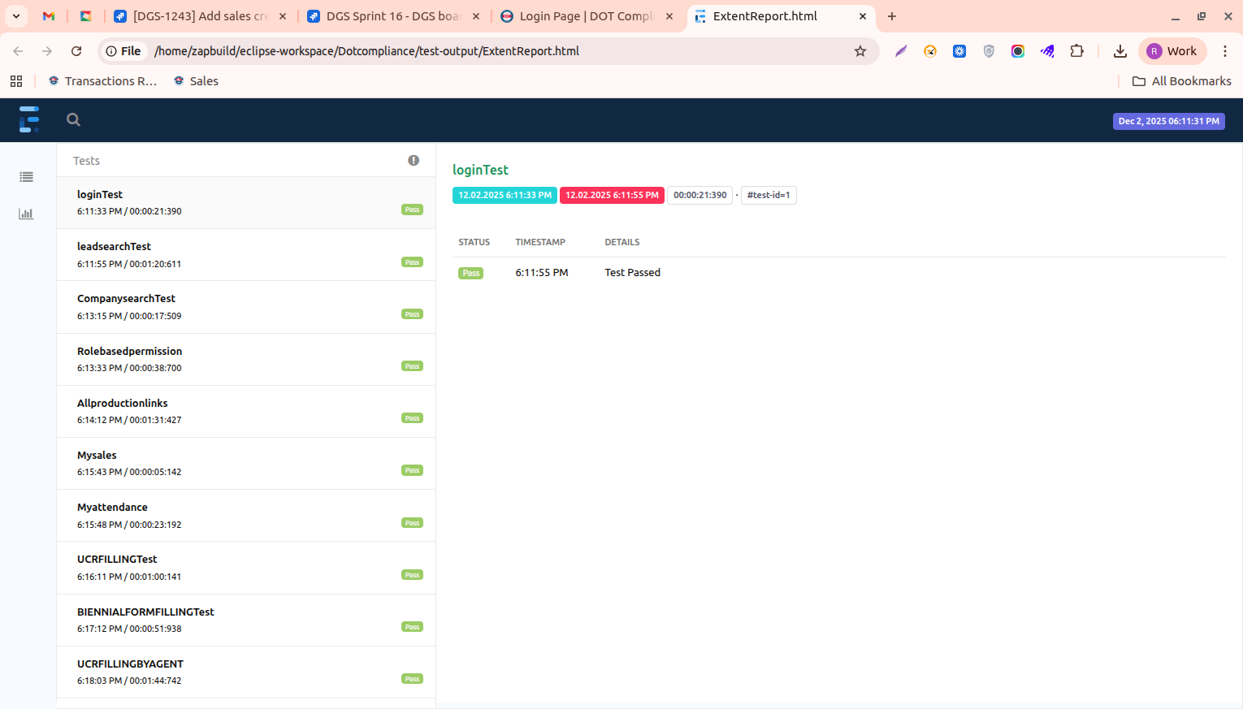The height and width of the screenshot is (709, 1243).
Task: Expand the tab search dropdown arrow
Action: coord(15,16)
